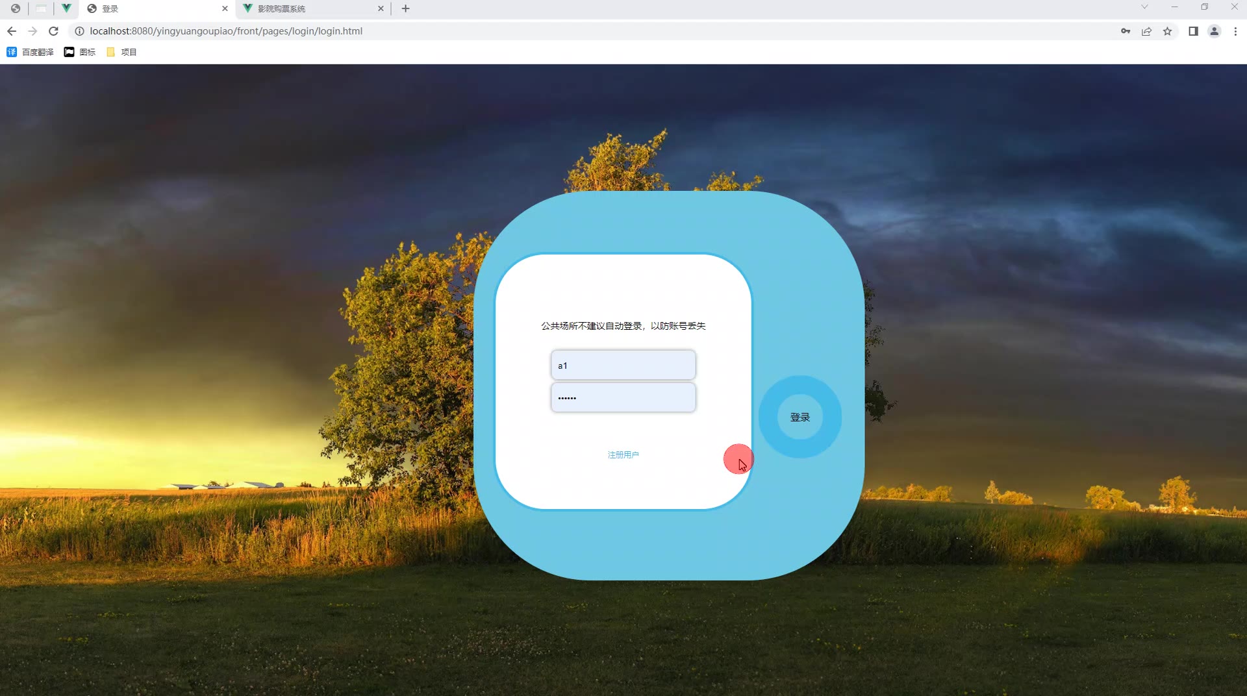This screenshot has height=696, width=1247.
Task: Click the round 登录 button
Action: pos(800,417)
